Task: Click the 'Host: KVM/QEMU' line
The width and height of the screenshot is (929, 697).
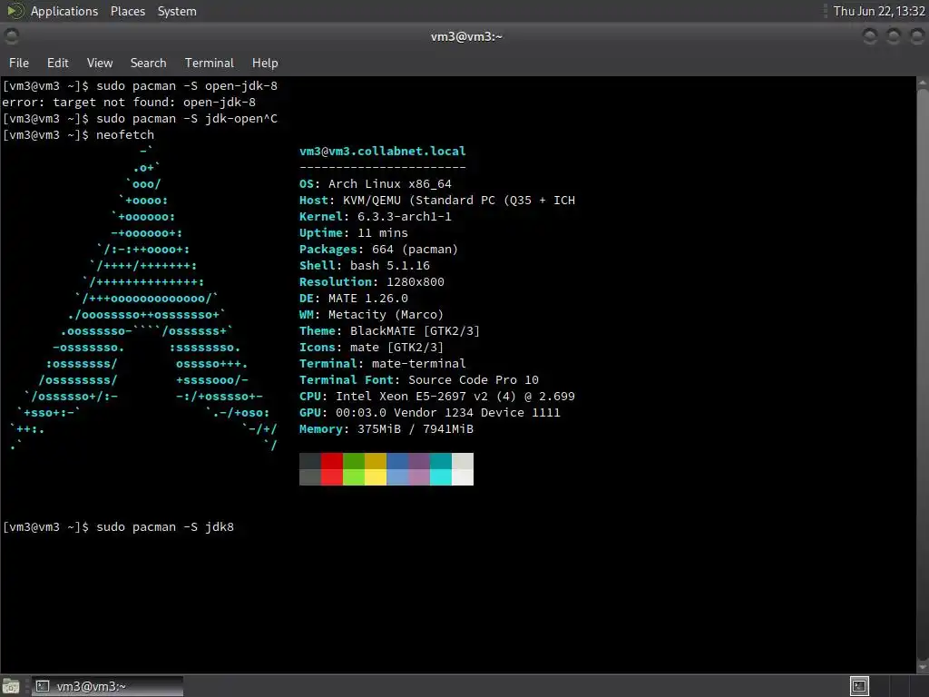Action: 437,201
